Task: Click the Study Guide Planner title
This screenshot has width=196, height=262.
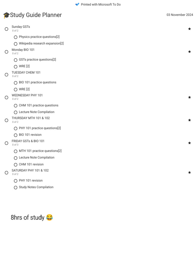Action: 36,15
